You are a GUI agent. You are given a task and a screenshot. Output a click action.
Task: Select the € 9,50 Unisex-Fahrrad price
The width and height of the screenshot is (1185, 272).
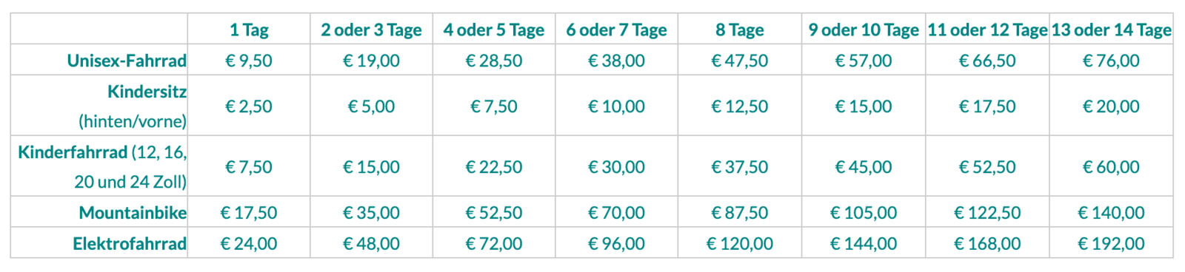click(249, 61)
